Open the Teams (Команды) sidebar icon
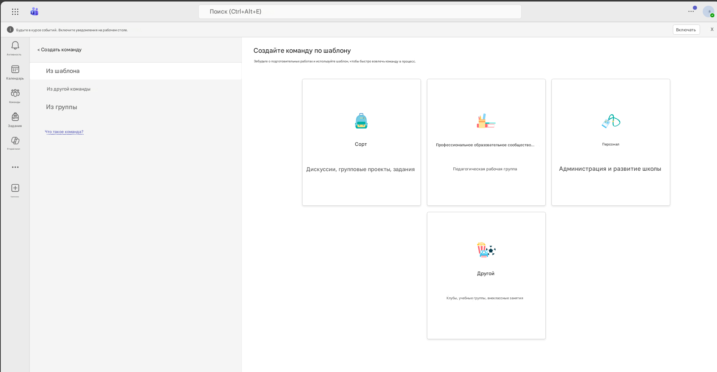The height and width of the screenshot is (372, 717). click(x=15, y=93)
